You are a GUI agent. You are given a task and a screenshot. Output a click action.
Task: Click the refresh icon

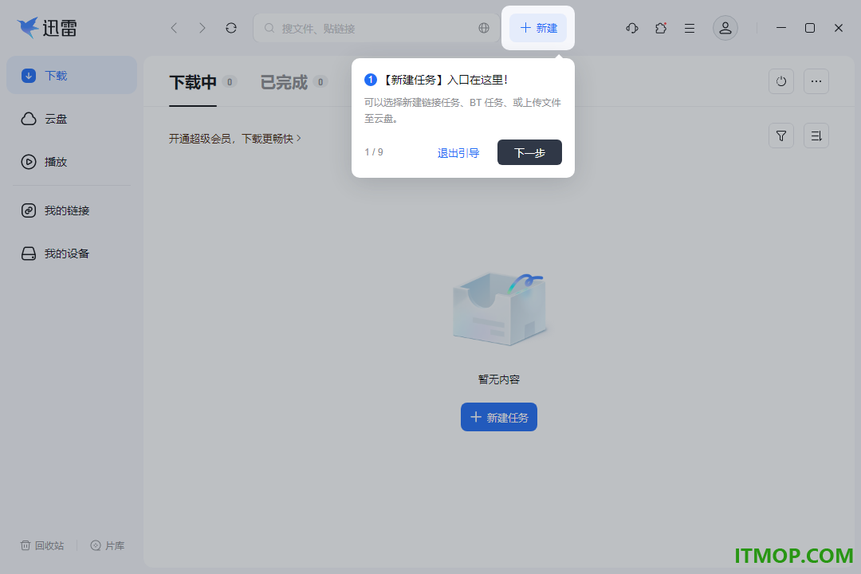[231, 28]
